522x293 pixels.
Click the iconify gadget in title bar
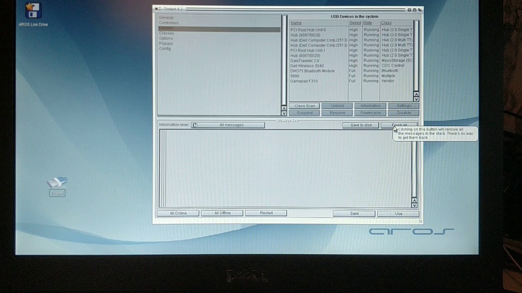pyautogui.click(x=409, y=10)
